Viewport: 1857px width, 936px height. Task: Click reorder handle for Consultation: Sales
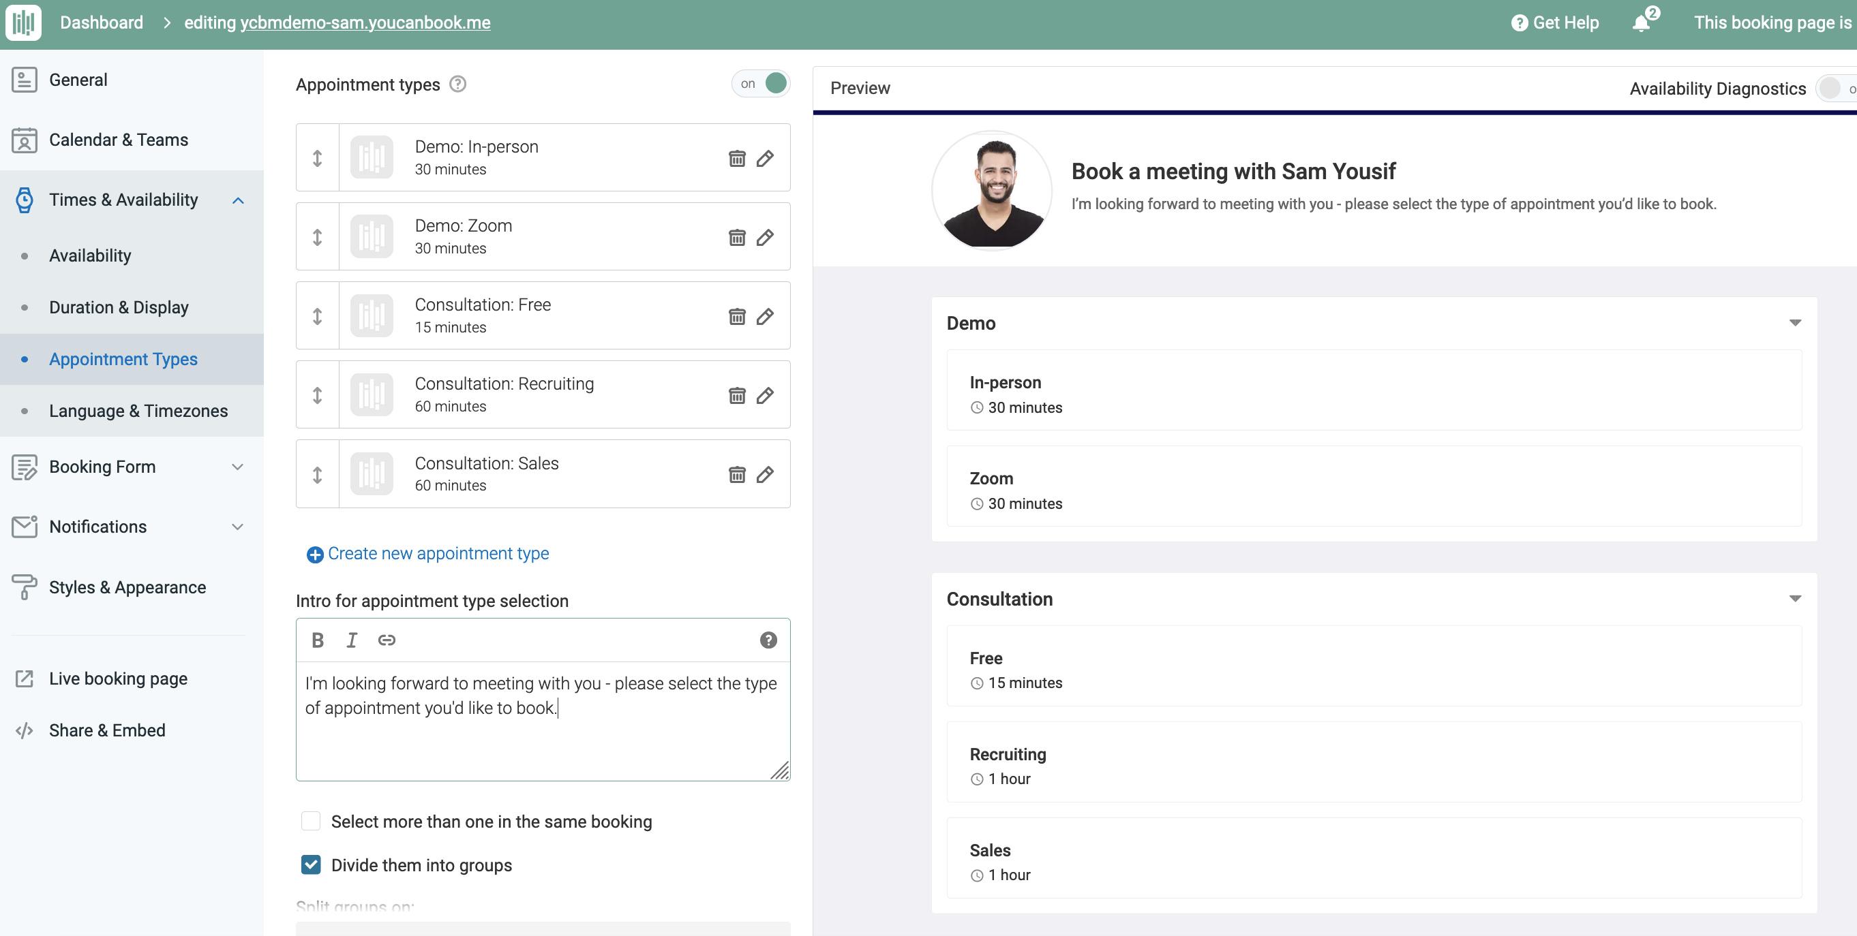pos(317,475)
